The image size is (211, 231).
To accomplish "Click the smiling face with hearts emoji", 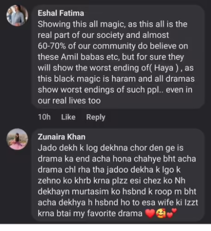I will point(161,213).
